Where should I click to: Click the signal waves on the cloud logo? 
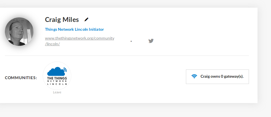(65, 69)
